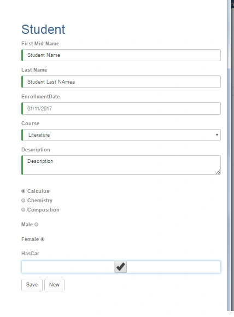Click the Literature course combo box
Image resolution: width=234 pixels, height=317 pixels.
pos(121,135)
